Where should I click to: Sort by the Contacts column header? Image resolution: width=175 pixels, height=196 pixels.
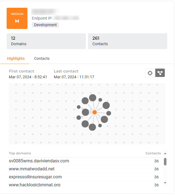point(153,153)
